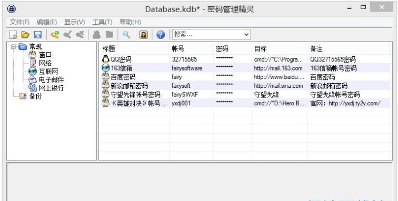The height and width of the screenshot is (201, 398).
Task: Sort by the 标题 column header
Action: click(x=134, y=48)
